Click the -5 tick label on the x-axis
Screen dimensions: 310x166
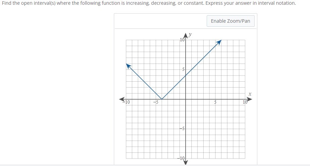pyautogui.click(x=156, y=102)
